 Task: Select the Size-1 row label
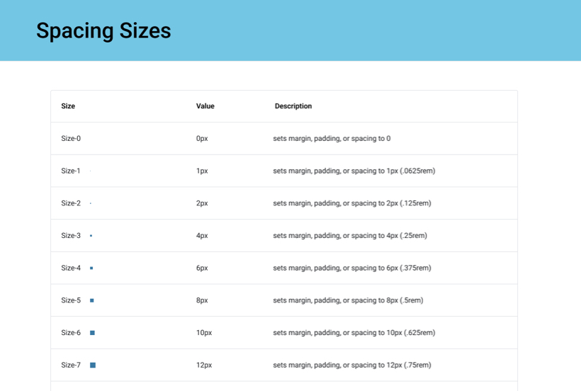click(71, 171)
